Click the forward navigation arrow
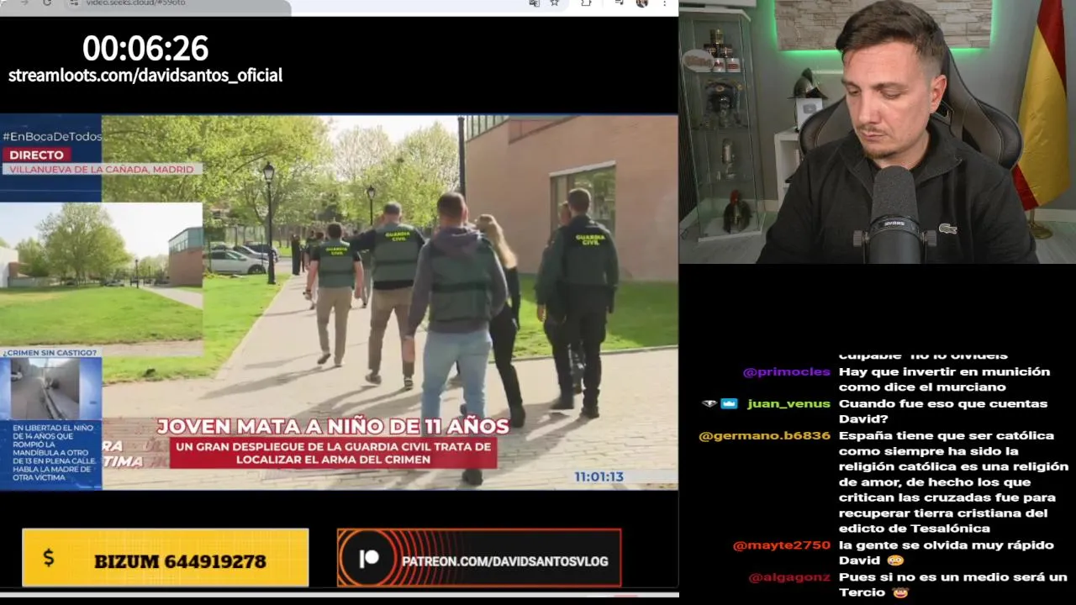 pyautogui.click(x=24, y=3)
